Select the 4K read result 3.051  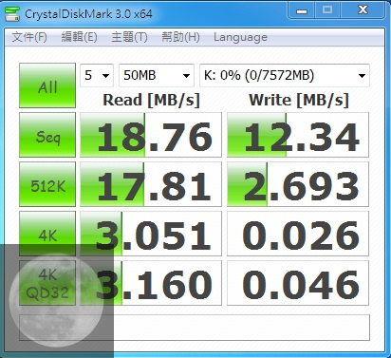coord(151,234)
